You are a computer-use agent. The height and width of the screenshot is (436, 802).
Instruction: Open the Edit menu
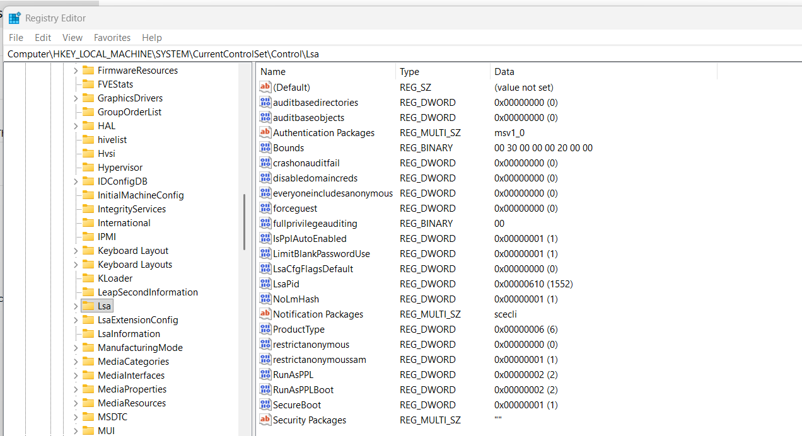tap(43, 38)
